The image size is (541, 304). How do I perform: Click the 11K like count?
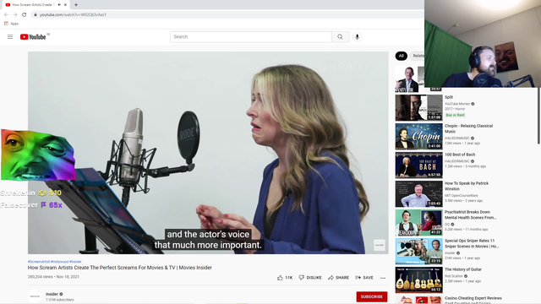[x=289, y=278]
